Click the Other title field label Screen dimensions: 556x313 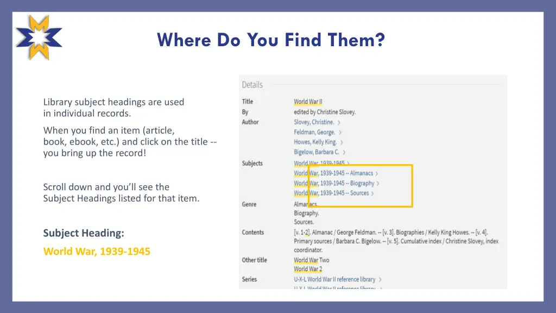tap(254, 260)
